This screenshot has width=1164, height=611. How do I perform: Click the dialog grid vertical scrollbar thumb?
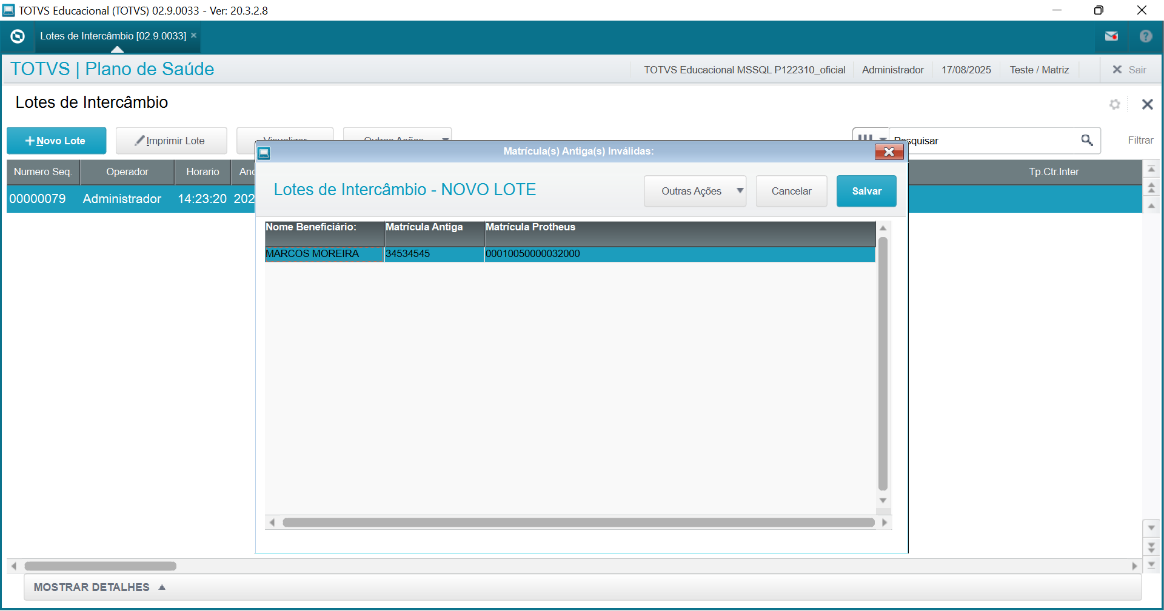(x=883, y=364)
